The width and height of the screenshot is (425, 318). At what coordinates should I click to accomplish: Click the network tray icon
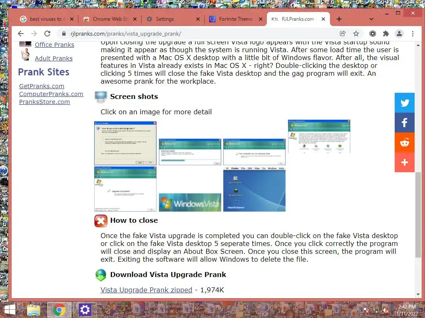[x=376, y=310]
